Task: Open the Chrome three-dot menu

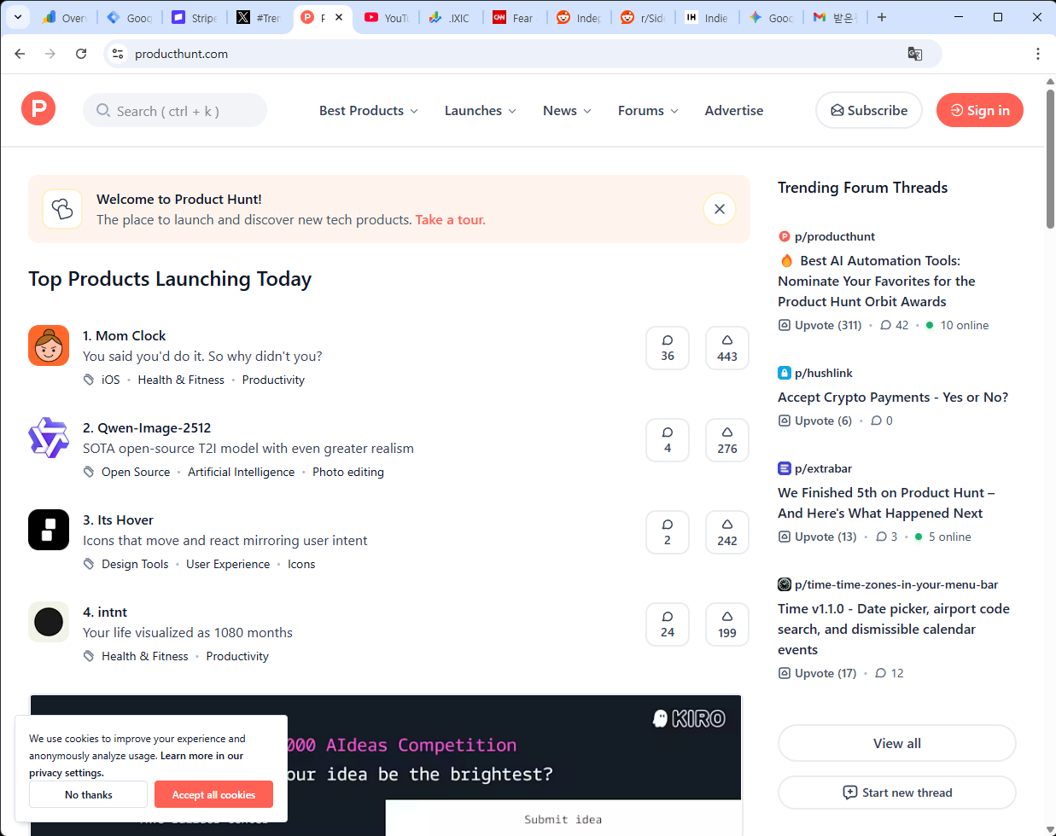Action: 1037,54
